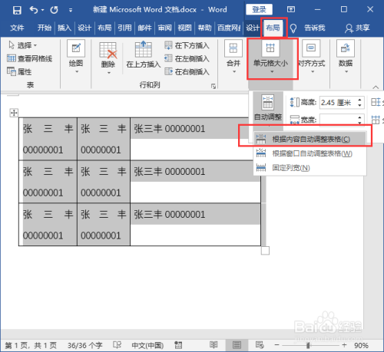Click the Redo/Repeat icon
This screenshot has width=384, height=352.
(54, 10)
